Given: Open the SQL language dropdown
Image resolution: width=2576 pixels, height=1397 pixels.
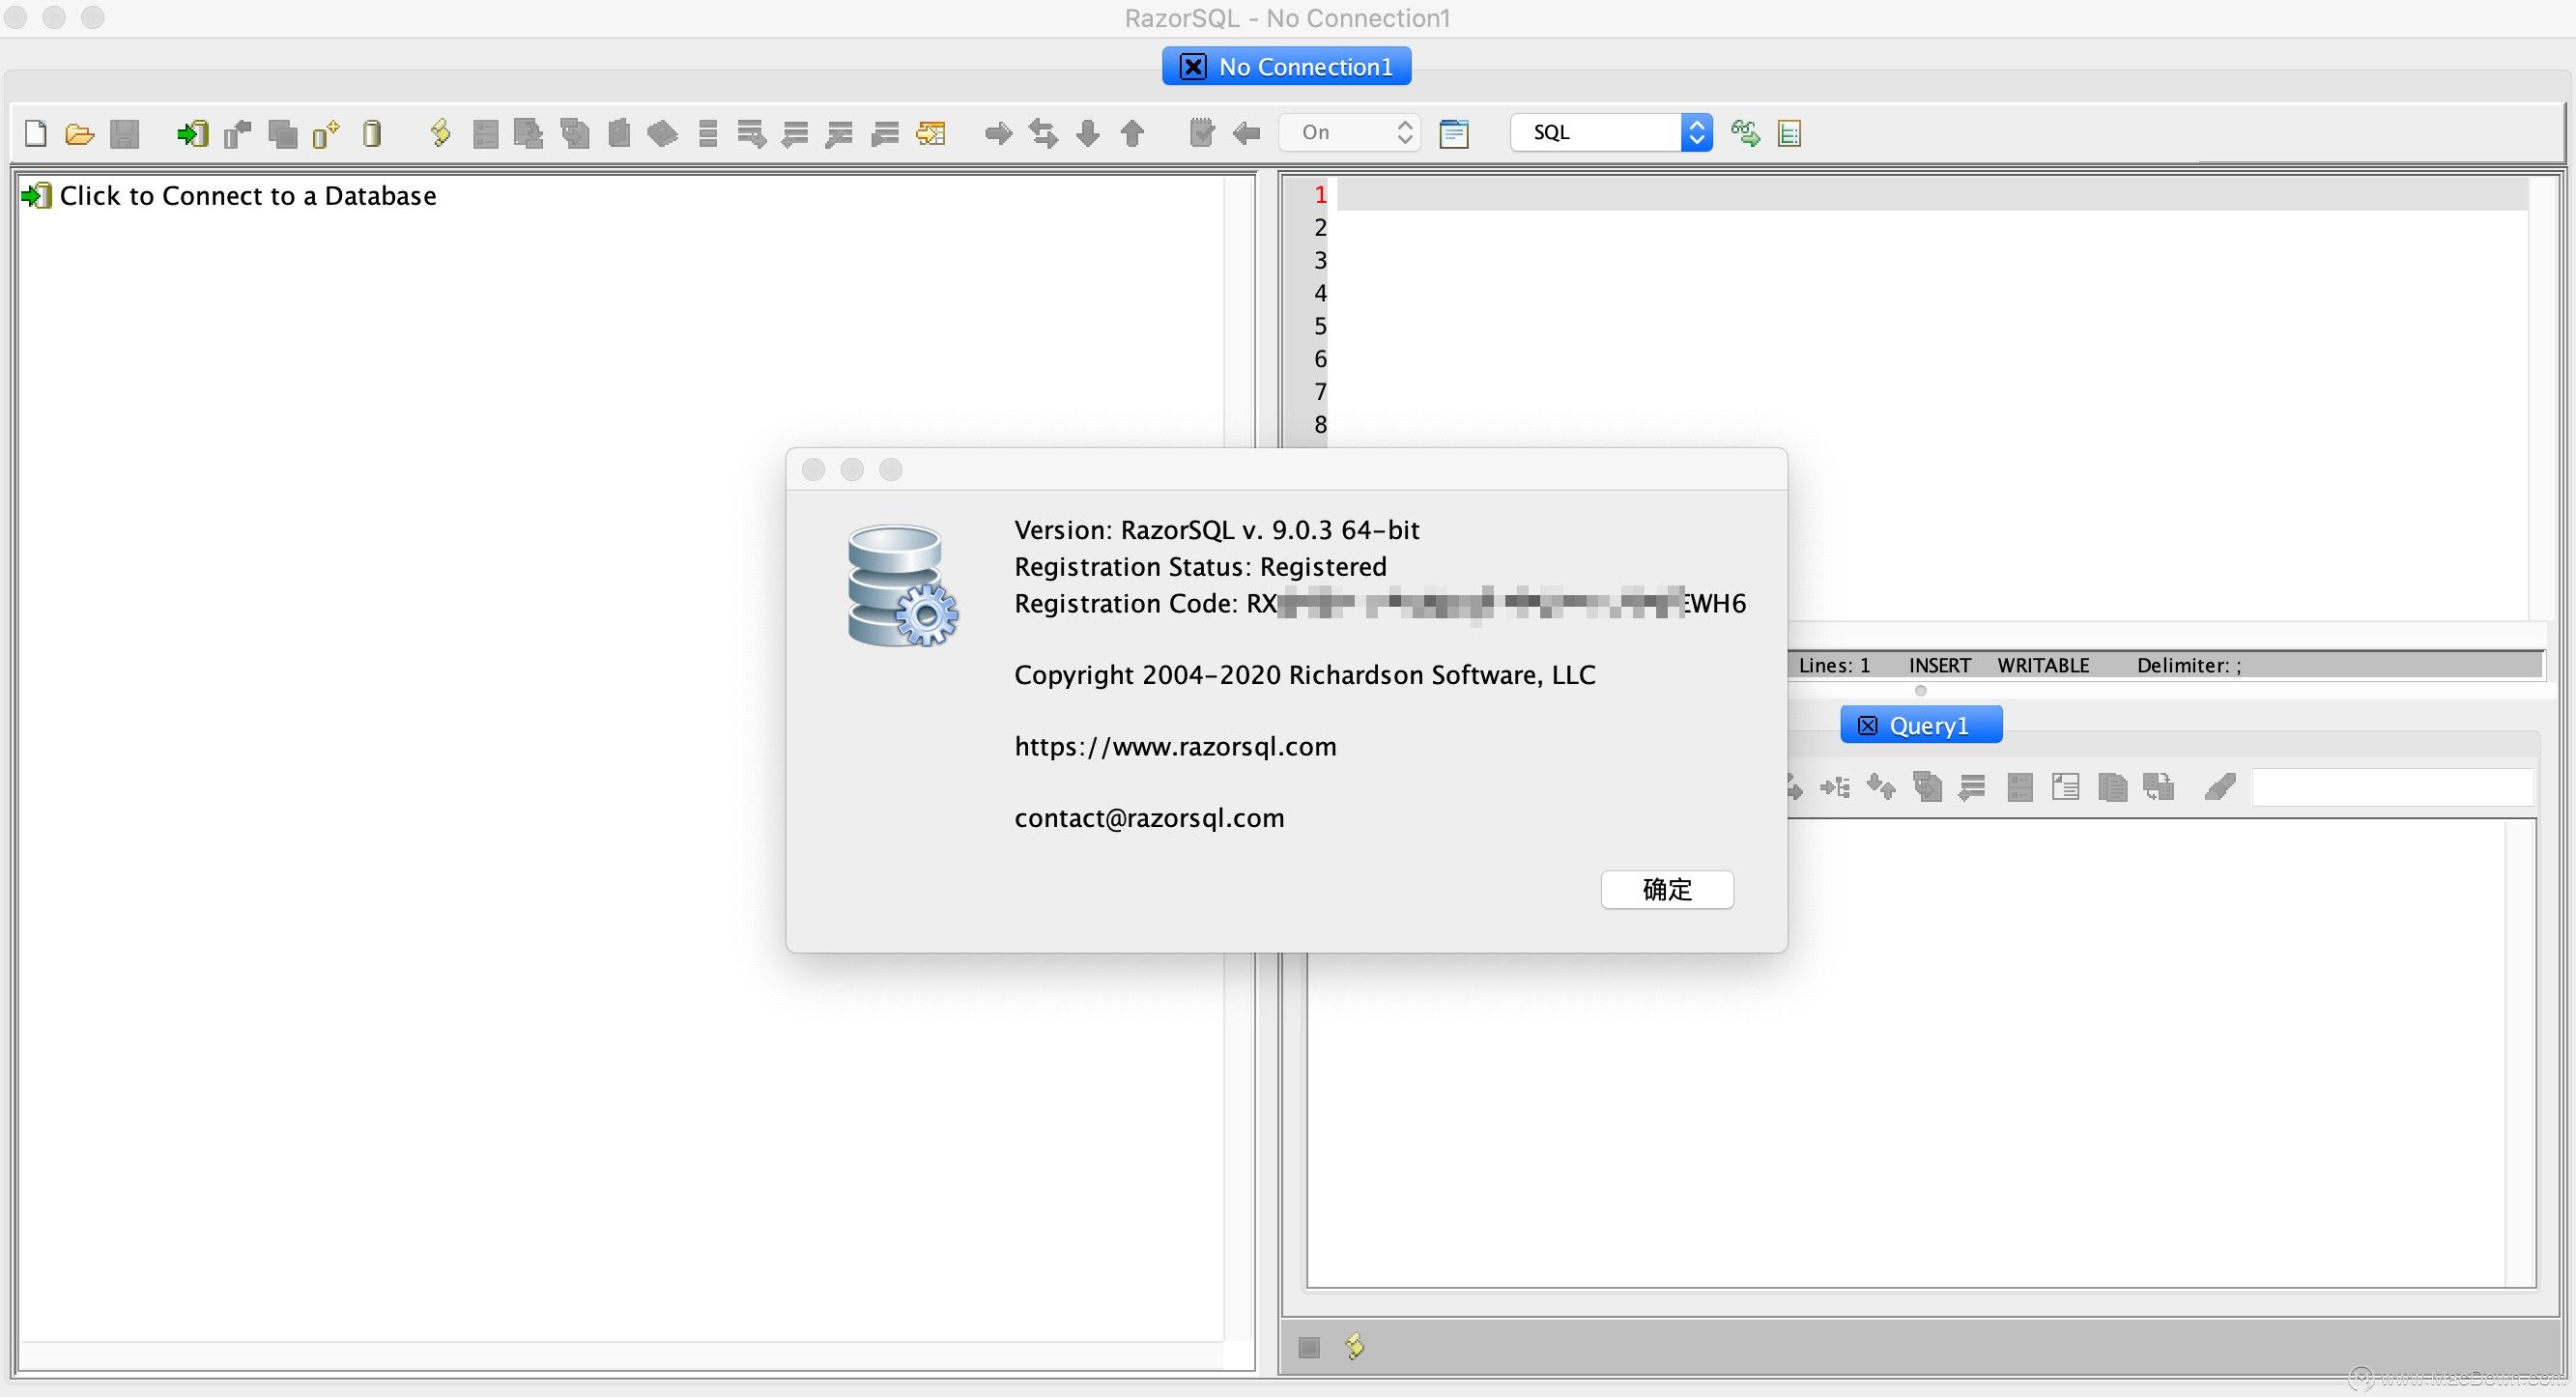Looking at the screenshot, I should pos(1610,132).
